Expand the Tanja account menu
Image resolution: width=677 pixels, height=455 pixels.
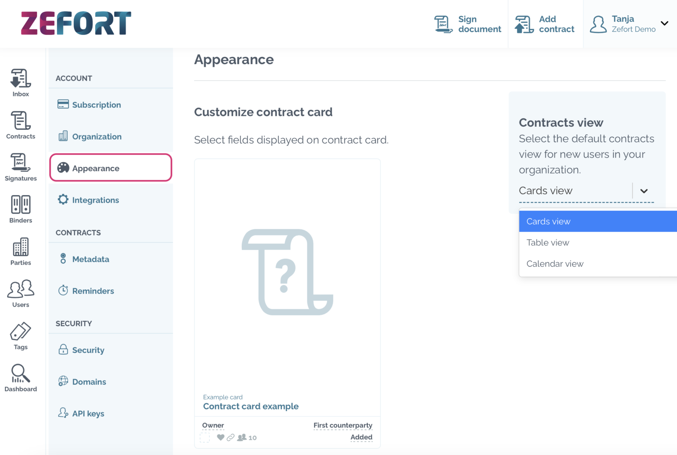(x=665, y=24)
